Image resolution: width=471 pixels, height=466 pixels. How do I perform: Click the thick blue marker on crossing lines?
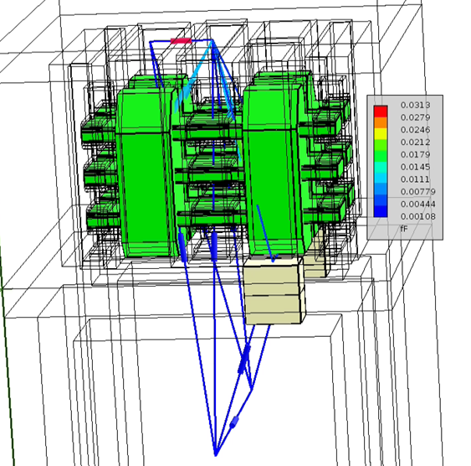tap(244, 360)
